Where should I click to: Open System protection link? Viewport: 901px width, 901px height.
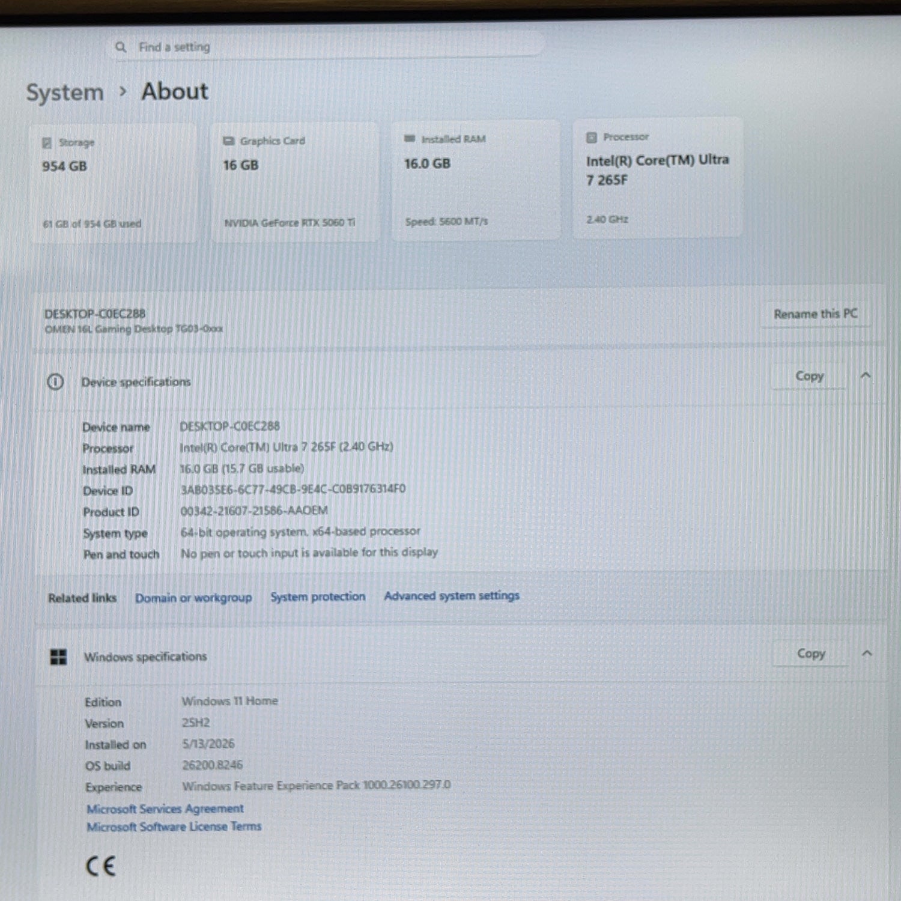click(317, 596)
